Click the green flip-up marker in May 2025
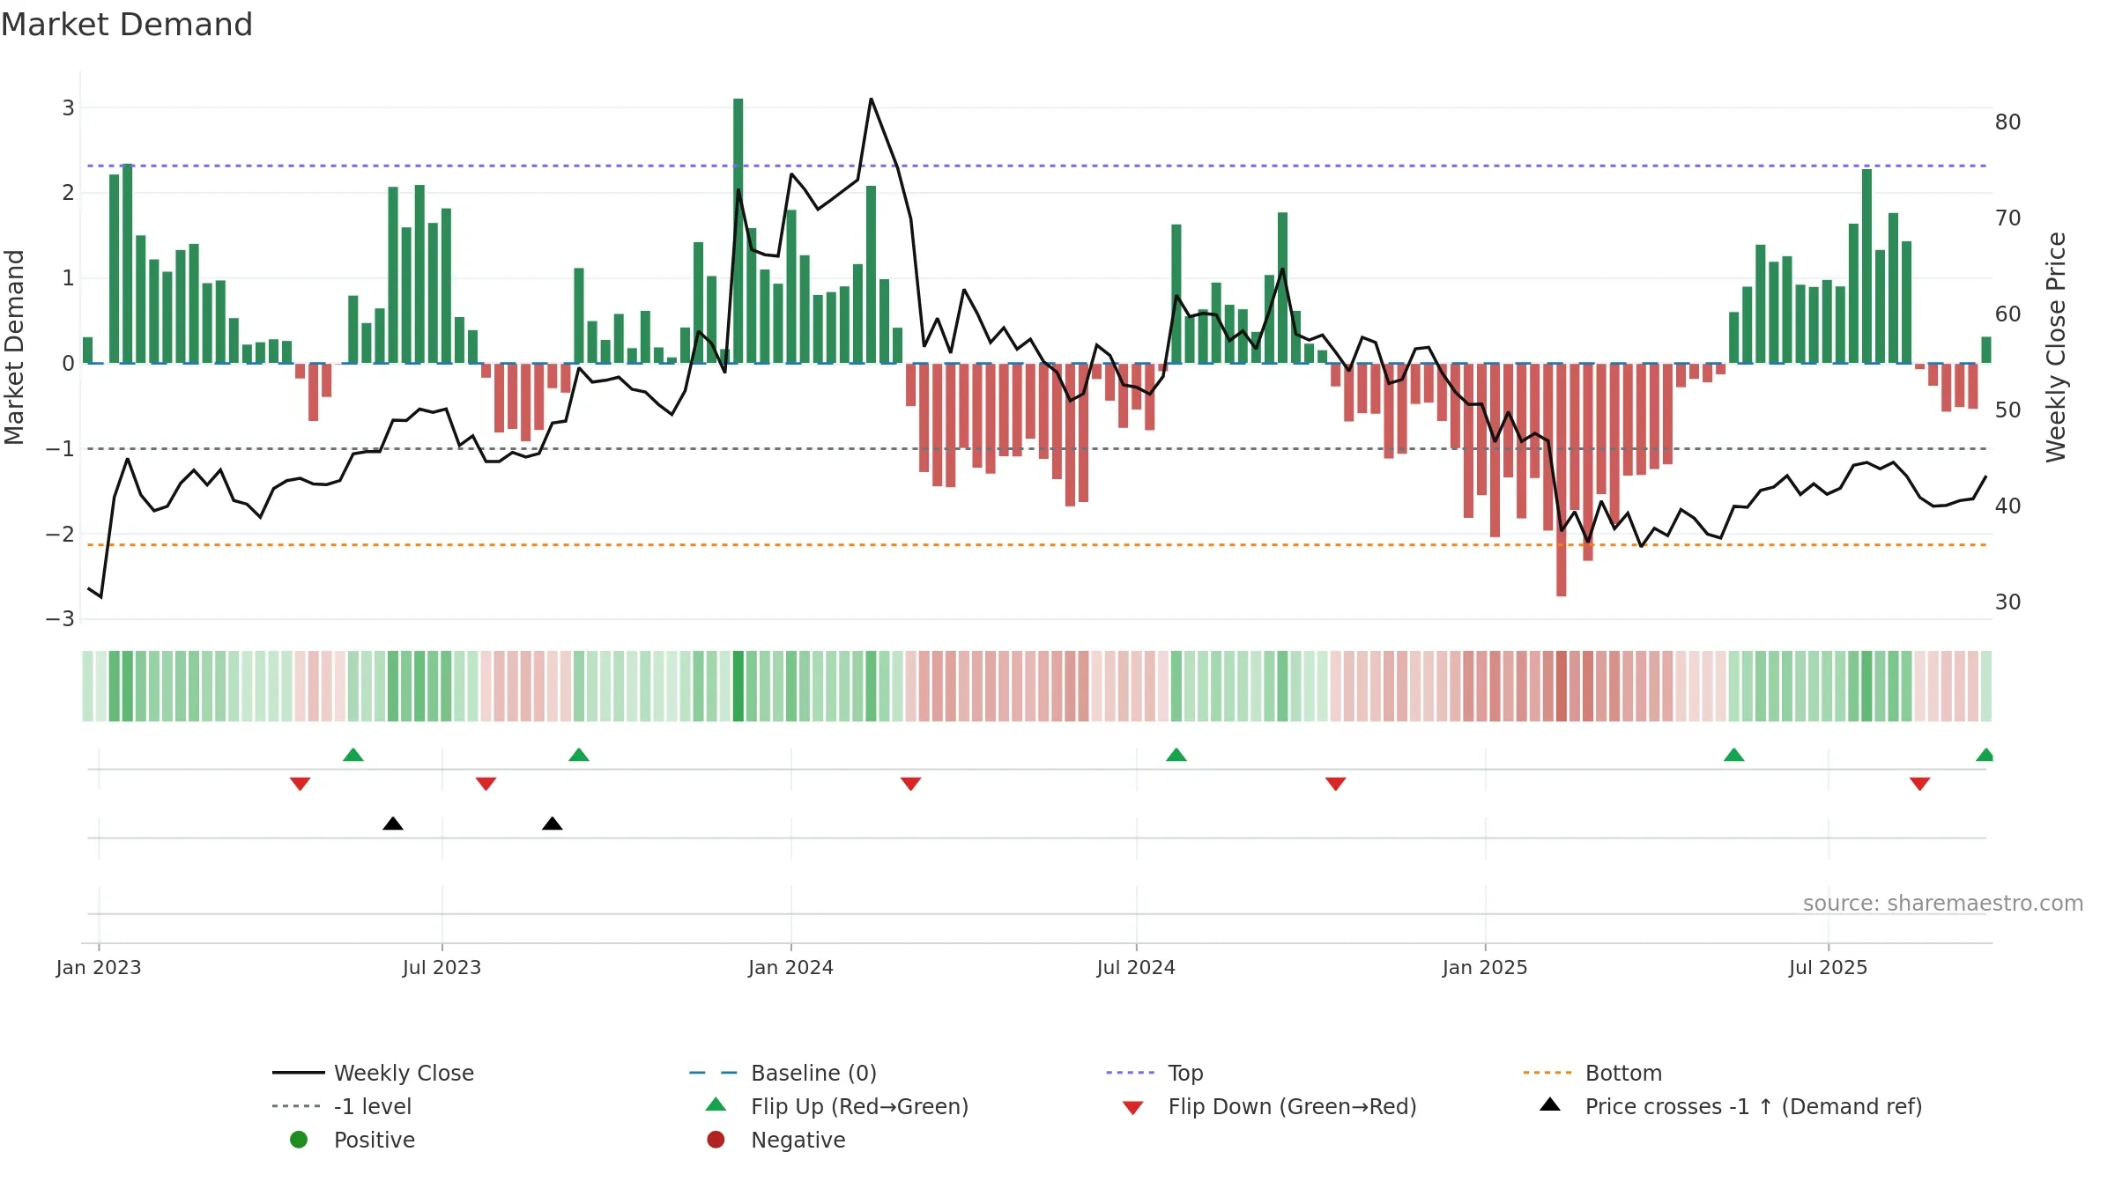The height and width of the screenshot is (1189, 2115). click(1734, 755)
